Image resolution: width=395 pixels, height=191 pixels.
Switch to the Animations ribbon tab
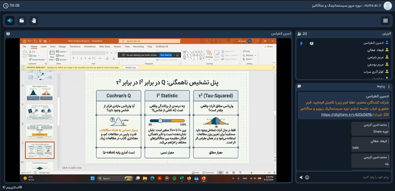(90, 47)
